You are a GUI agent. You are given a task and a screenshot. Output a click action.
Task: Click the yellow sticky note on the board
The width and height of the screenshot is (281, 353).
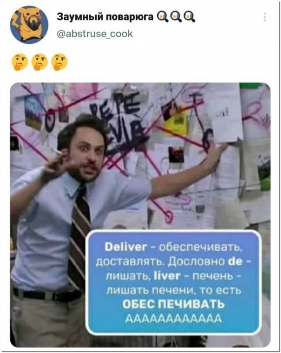coord(178,124)
